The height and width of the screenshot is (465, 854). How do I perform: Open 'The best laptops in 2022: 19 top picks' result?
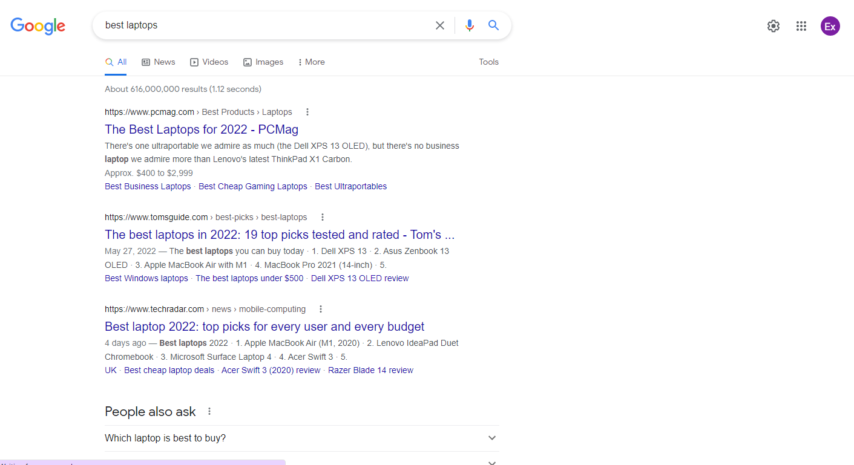click(x=280, y=235)
